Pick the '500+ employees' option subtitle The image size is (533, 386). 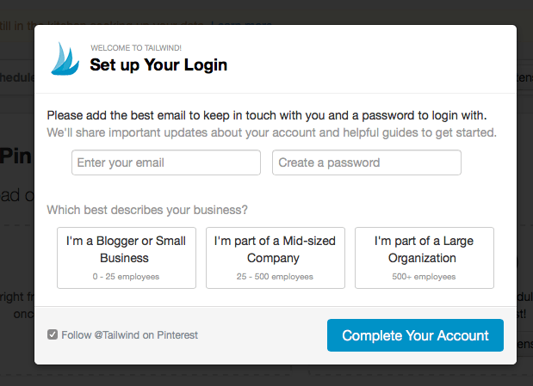tap(424, 276)
